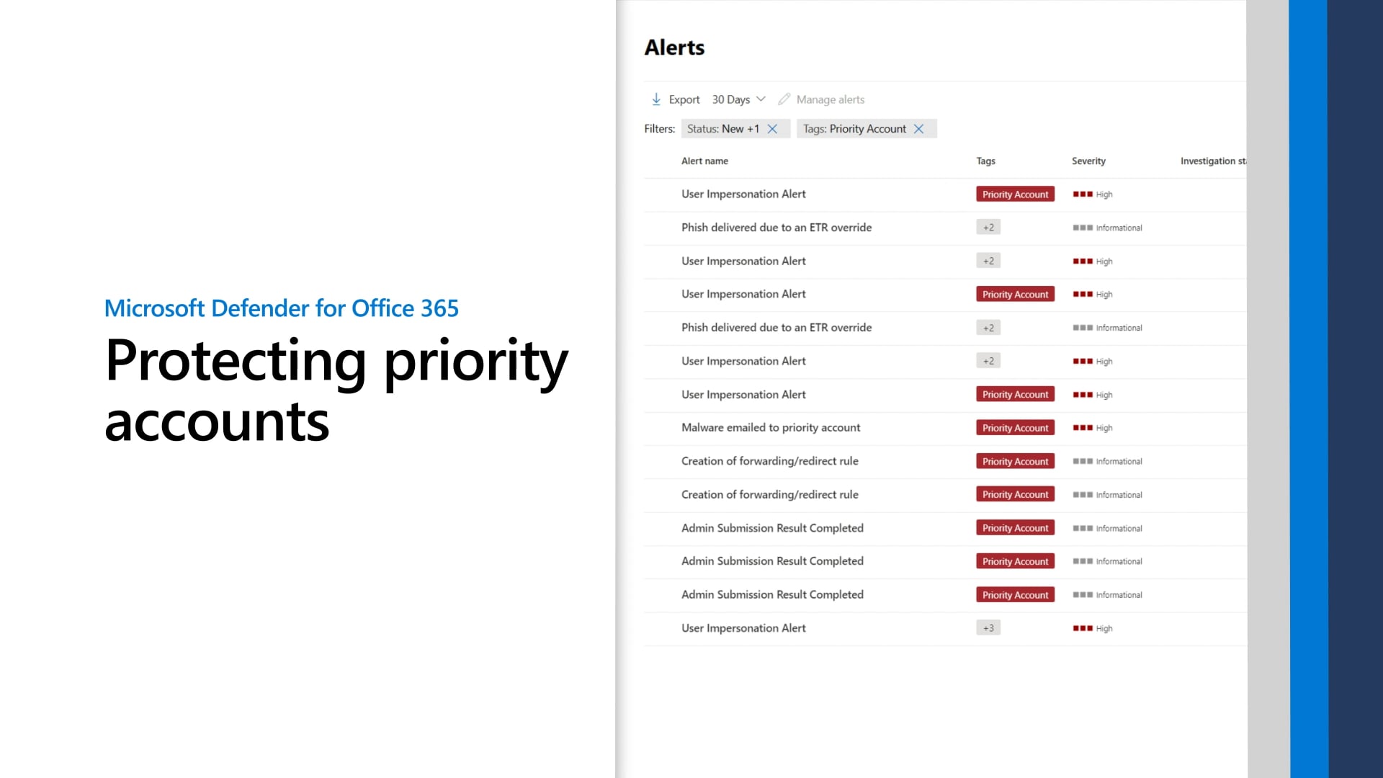Remove the Status: New +1 filter
The image size is (1383, 778).
[x=774, y=128]
